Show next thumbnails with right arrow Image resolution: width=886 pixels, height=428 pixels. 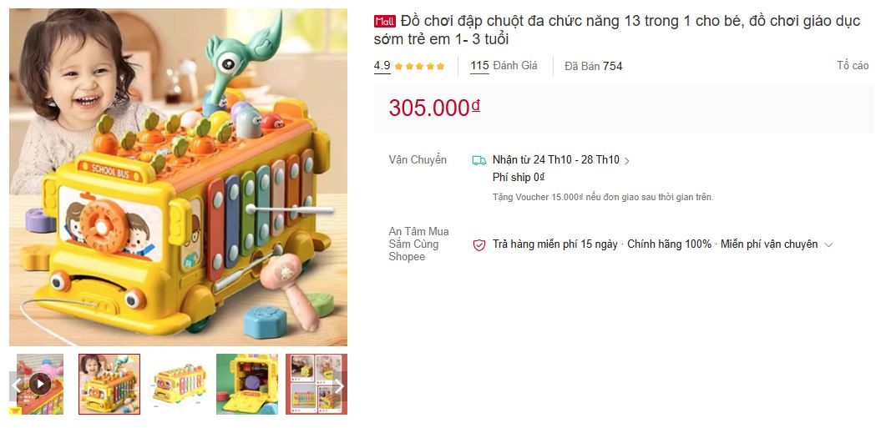click(x=340, y=385)
